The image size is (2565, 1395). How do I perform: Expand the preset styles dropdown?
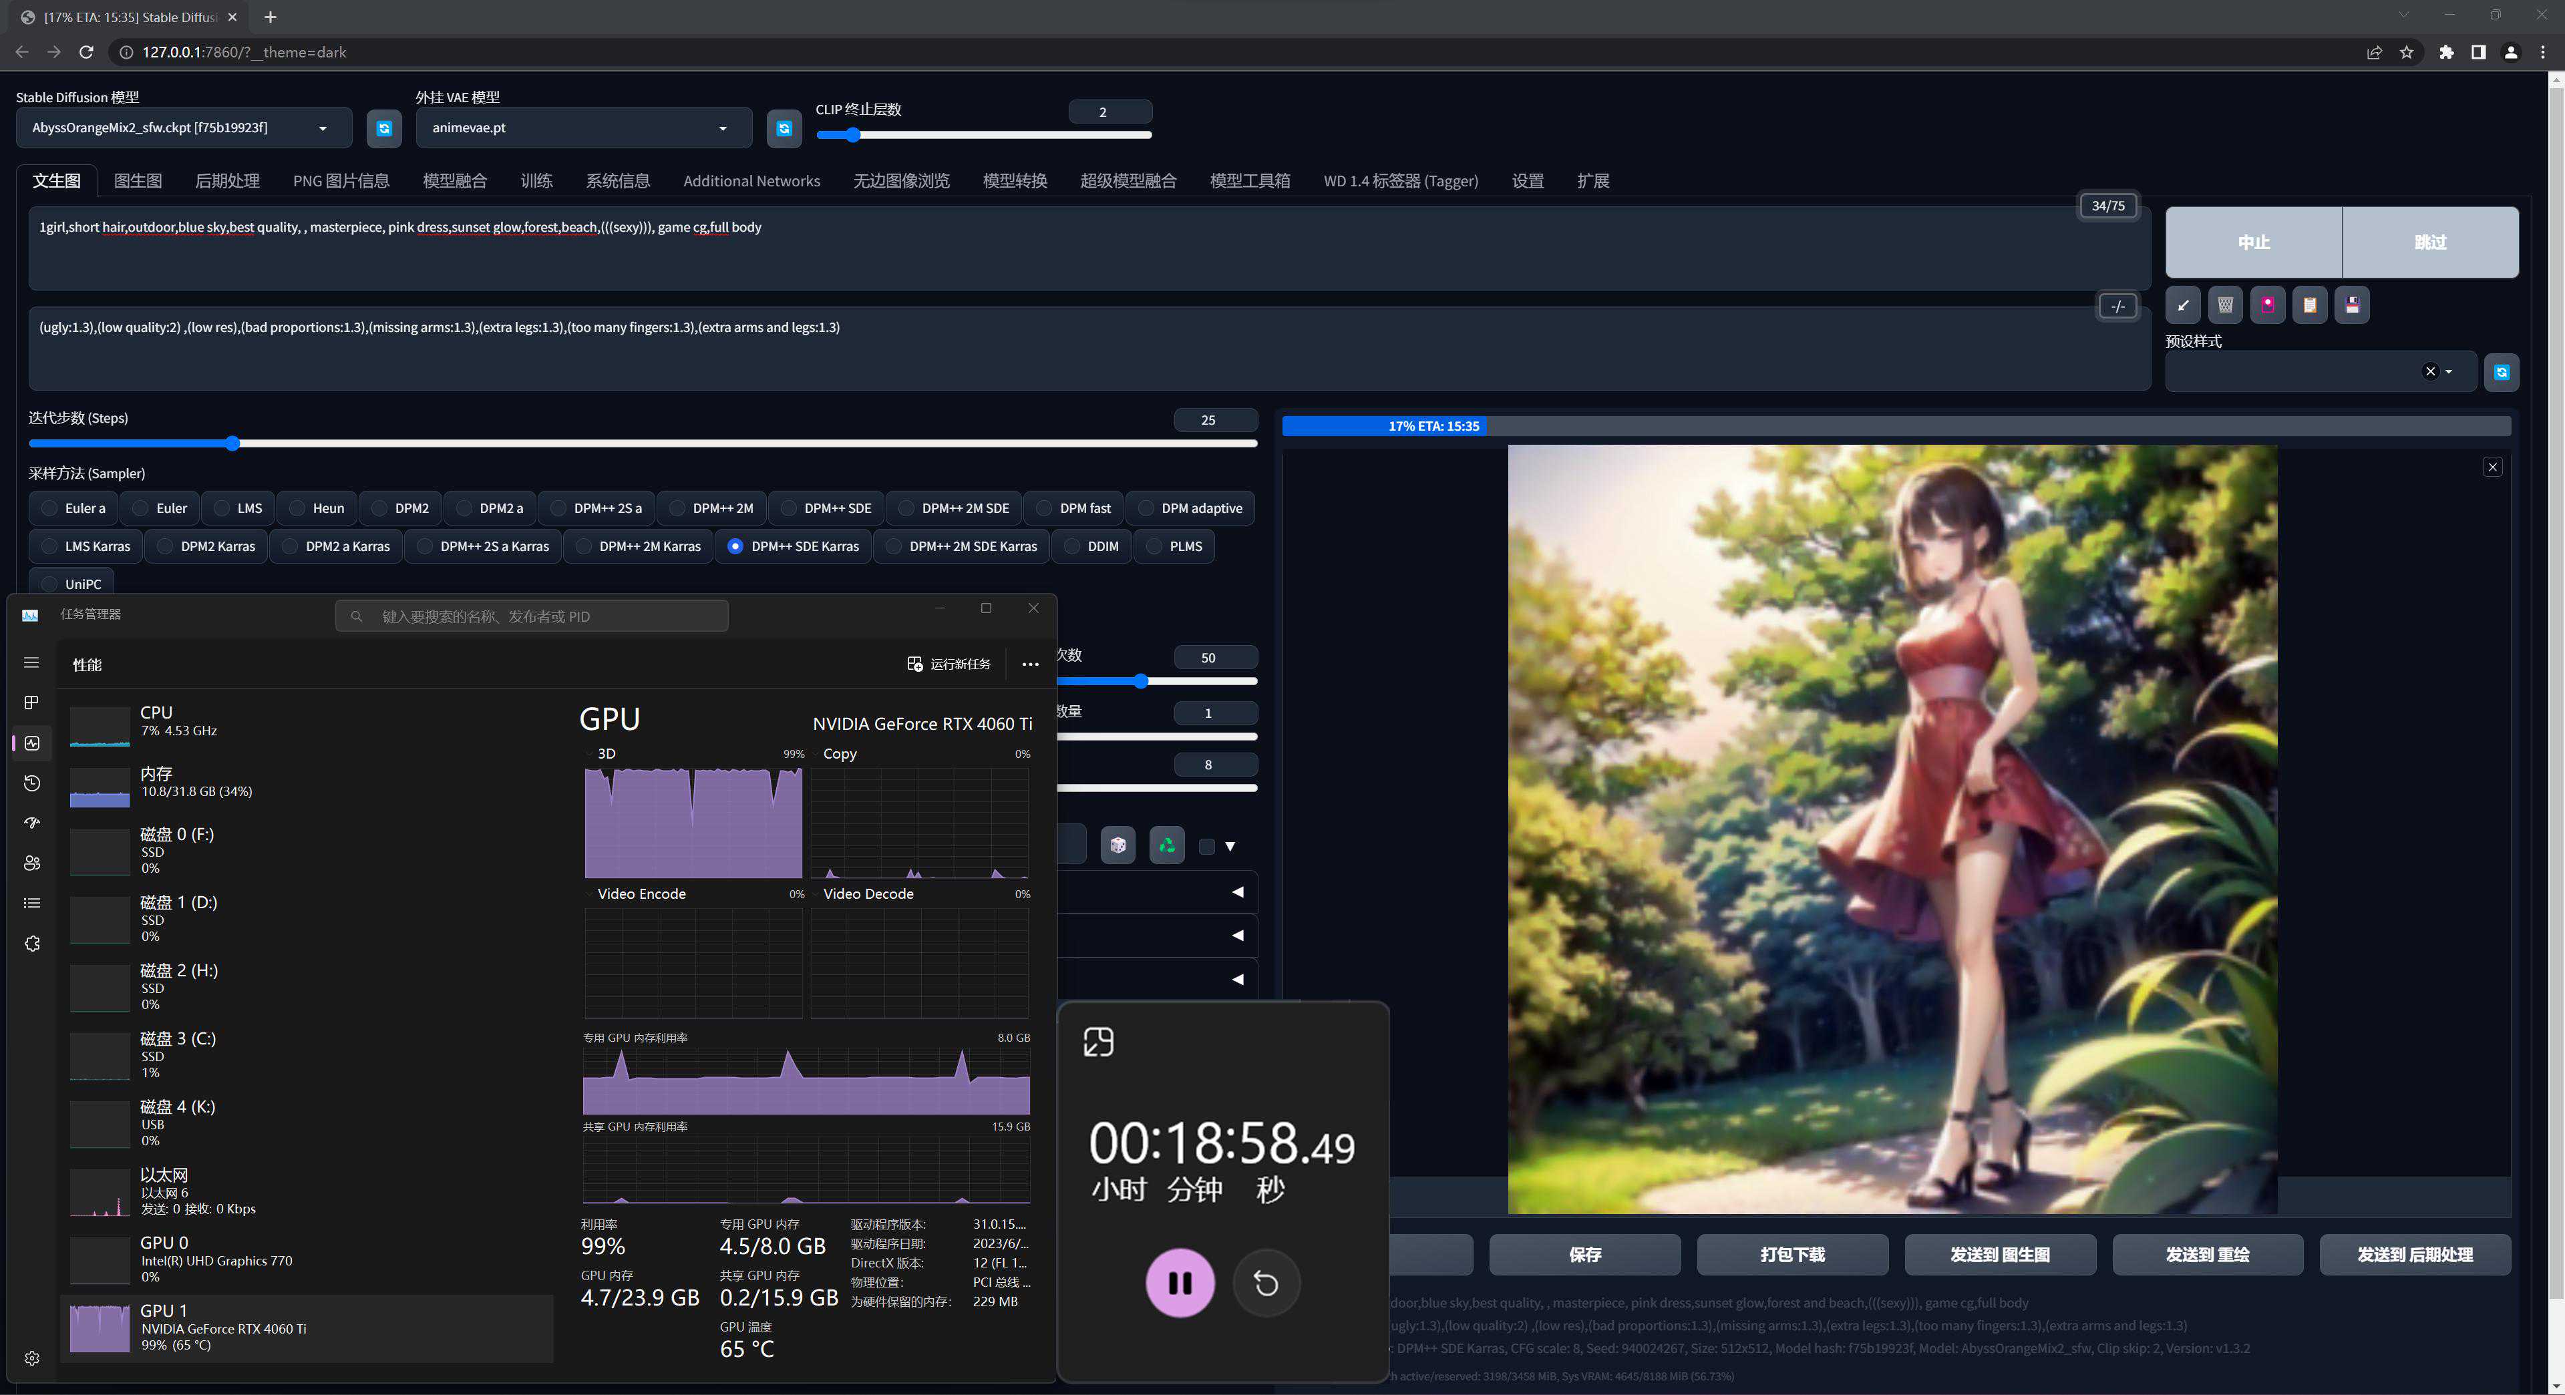[x=2449, y=373]
